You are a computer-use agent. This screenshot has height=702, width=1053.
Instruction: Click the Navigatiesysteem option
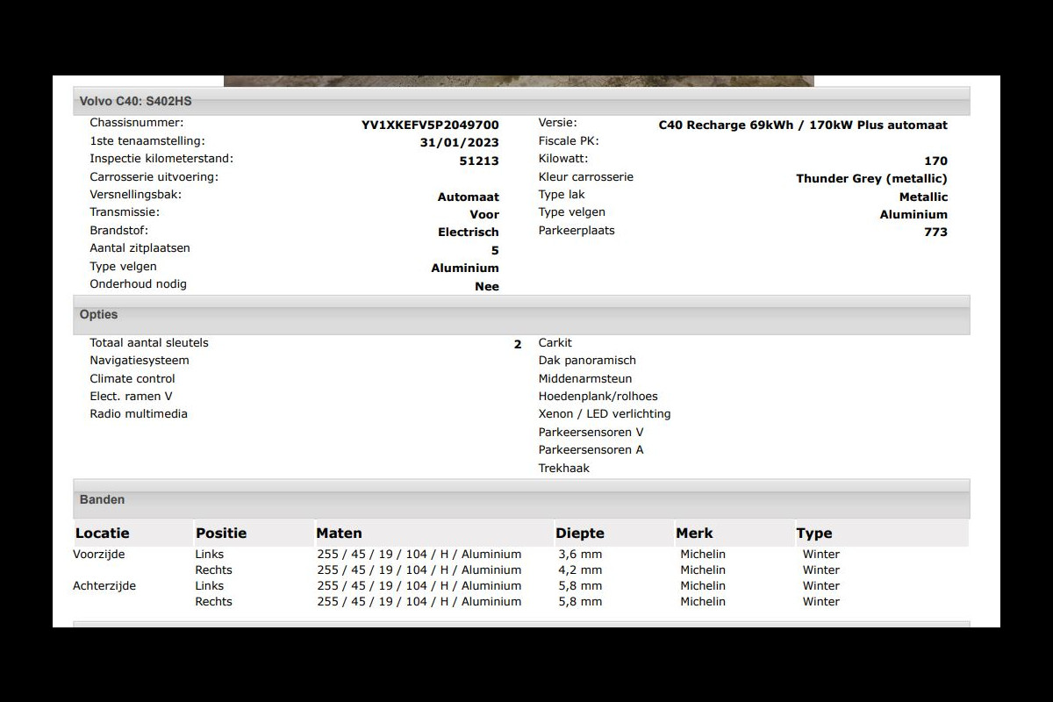(139, 361)
